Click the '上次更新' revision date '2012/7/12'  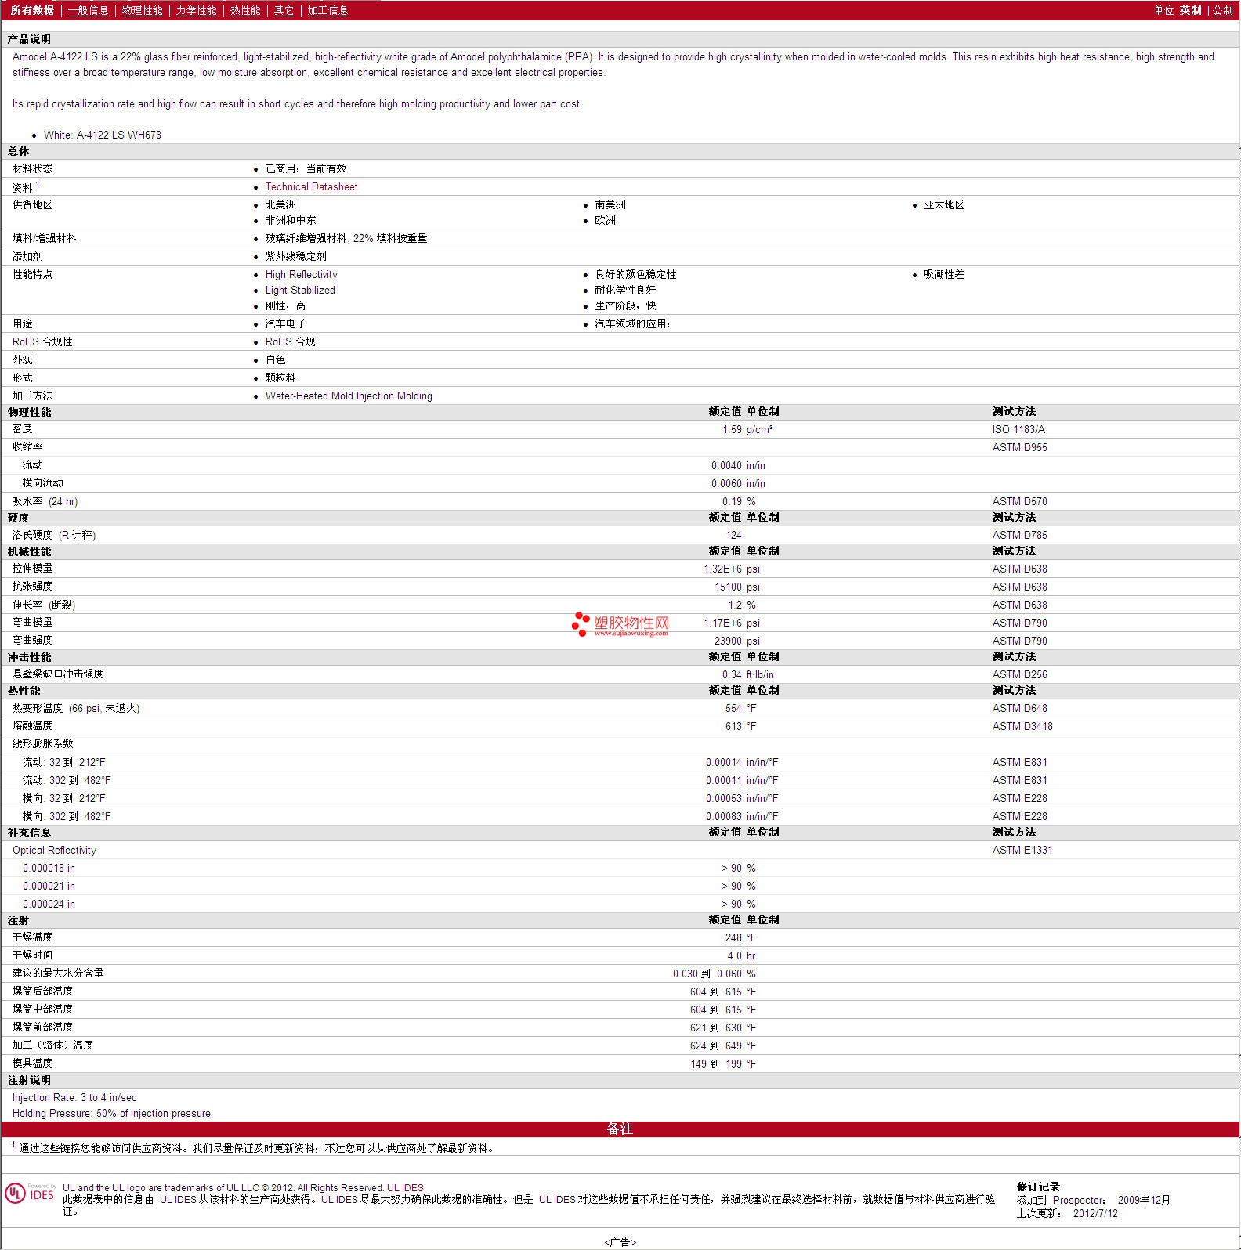[1095, 1213]
